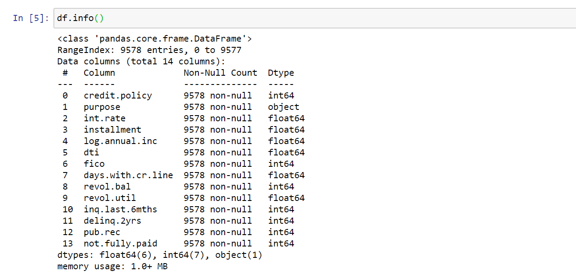
Task: Click the purpose row's object dtype
Action: (284, 107)
